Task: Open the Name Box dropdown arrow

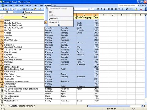Action: [x=15, y=12]
